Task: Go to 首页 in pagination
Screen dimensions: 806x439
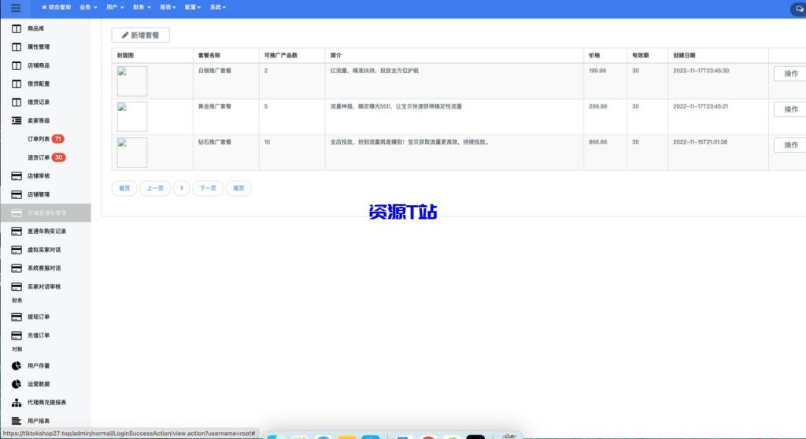Action: tap(124, 188)
